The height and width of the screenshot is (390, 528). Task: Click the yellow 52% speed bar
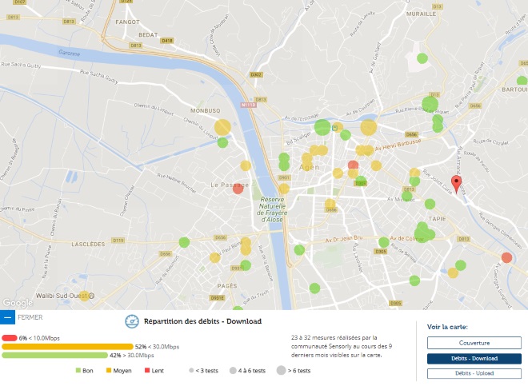pos(67,347)
